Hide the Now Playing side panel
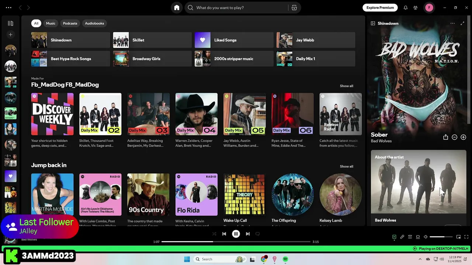The height and width of the screenshot is (265, 472). tap(373, 23)
